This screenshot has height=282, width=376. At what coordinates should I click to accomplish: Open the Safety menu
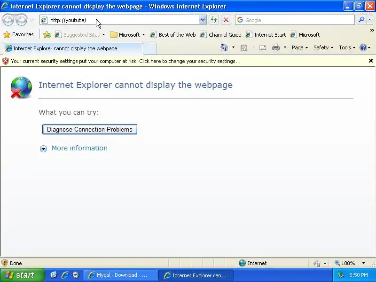(323, 47)
